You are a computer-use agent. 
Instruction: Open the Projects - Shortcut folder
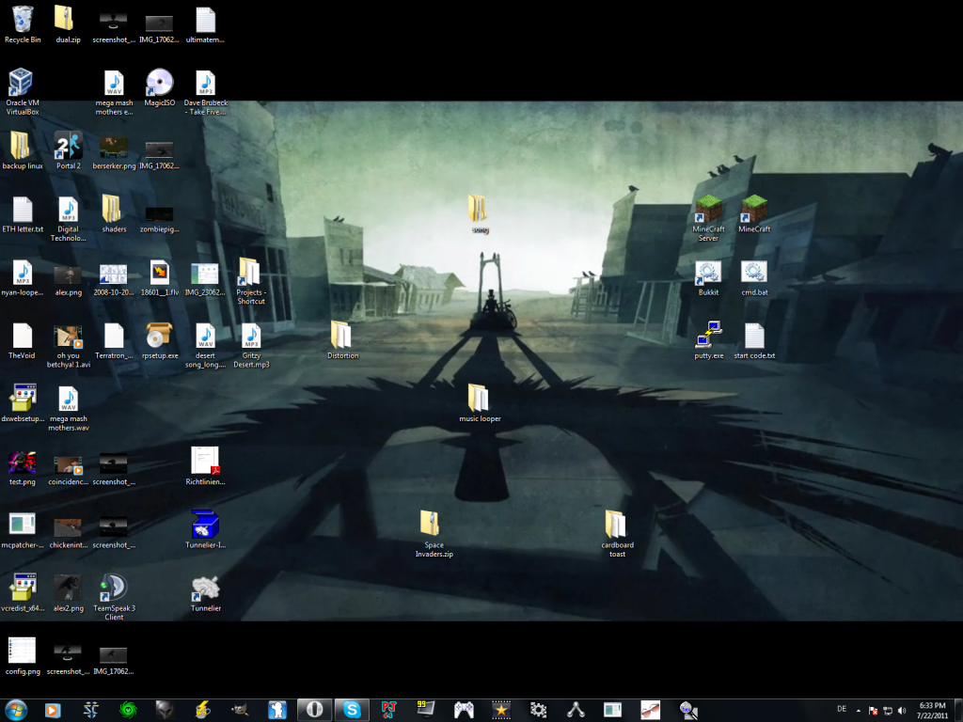click(250, 282)
